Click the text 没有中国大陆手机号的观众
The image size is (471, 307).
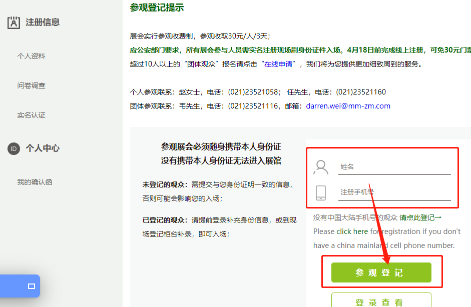pyautogui.click(x=355, y=217)
